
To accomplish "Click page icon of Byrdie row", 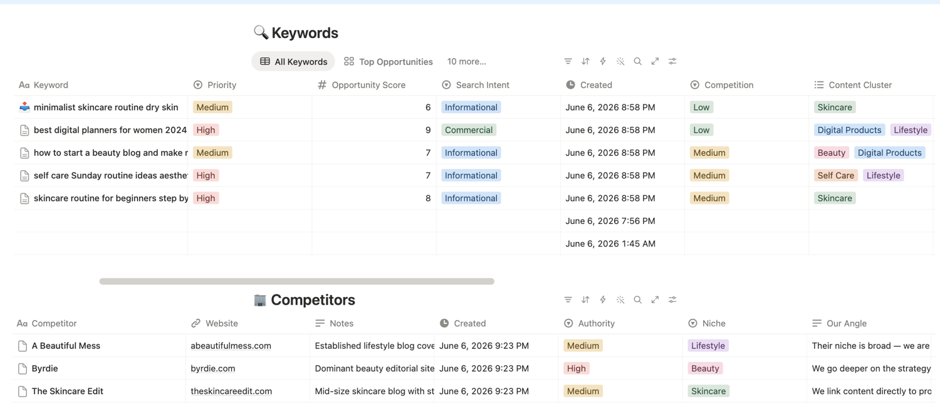I will (x=23, y=368).
